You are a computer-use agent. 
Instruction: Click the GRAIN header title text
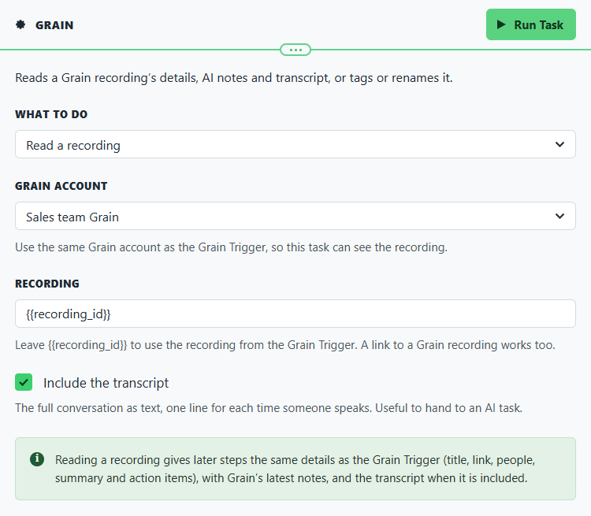[54, 25]
